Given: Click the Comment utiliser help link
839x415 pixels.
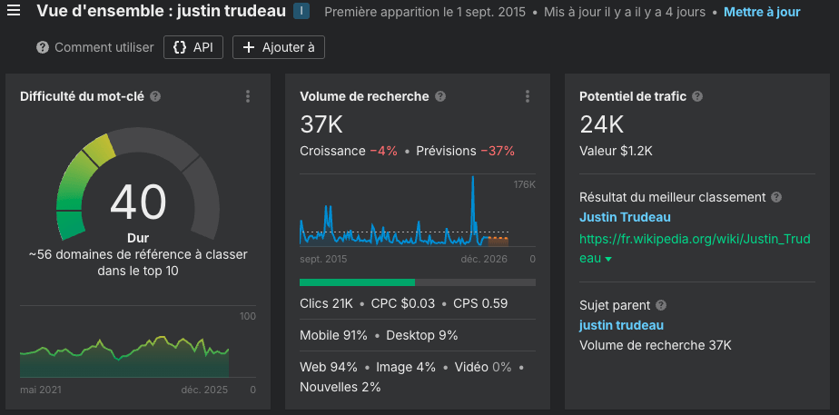Looking at the screenshot, I should (104, 47).
